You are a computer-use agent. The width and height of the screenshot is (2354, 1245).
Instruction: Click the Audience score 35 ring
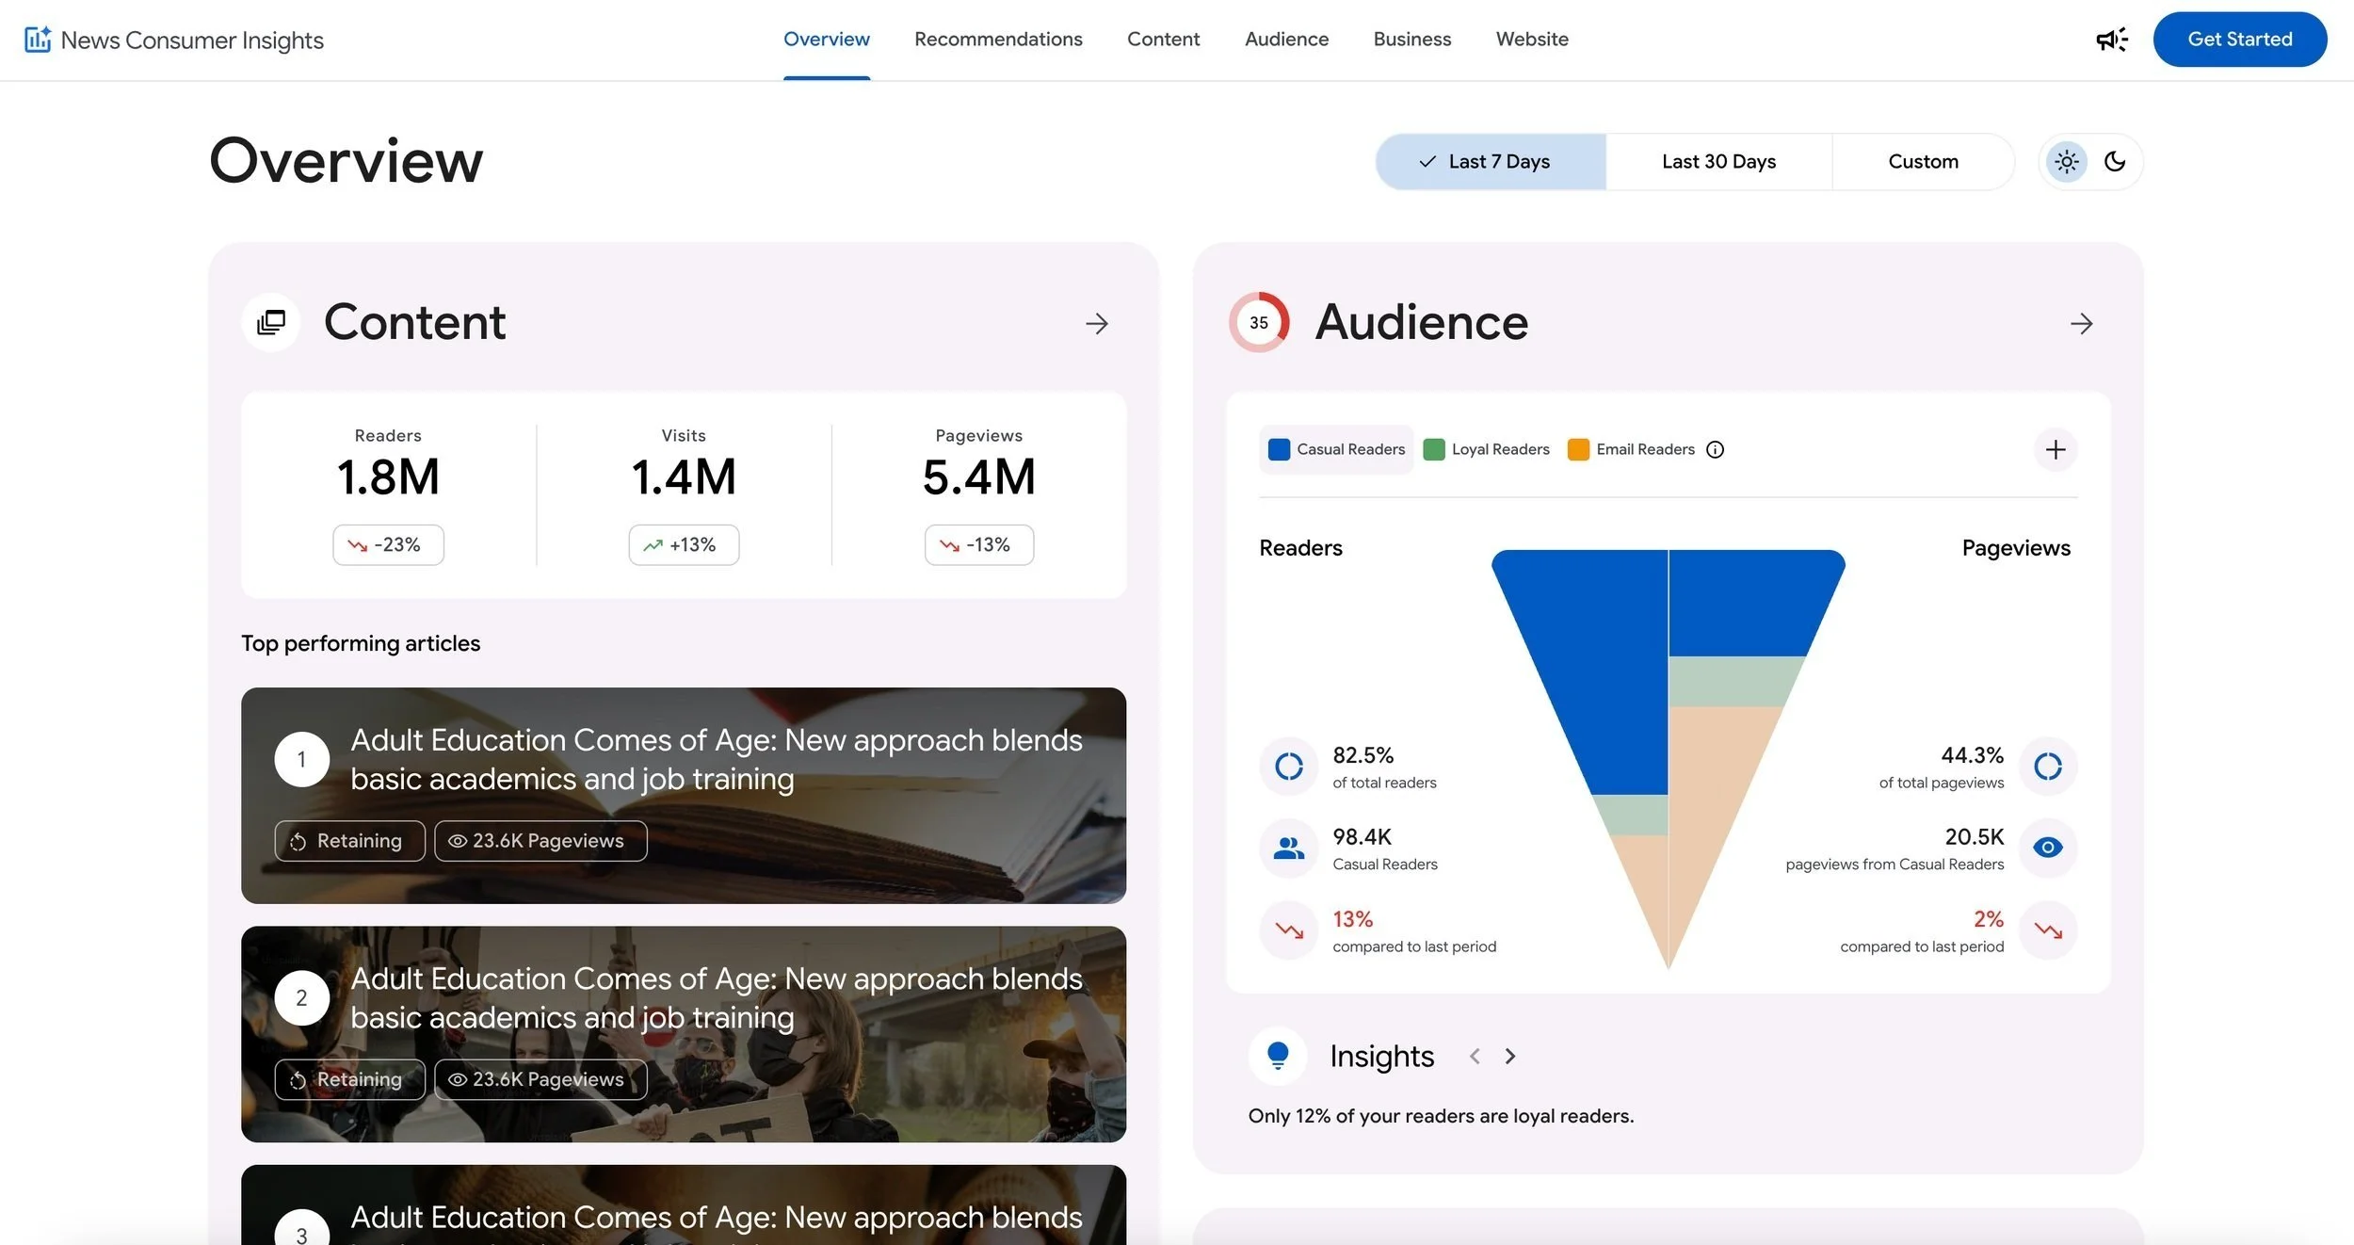[1259, 323]
